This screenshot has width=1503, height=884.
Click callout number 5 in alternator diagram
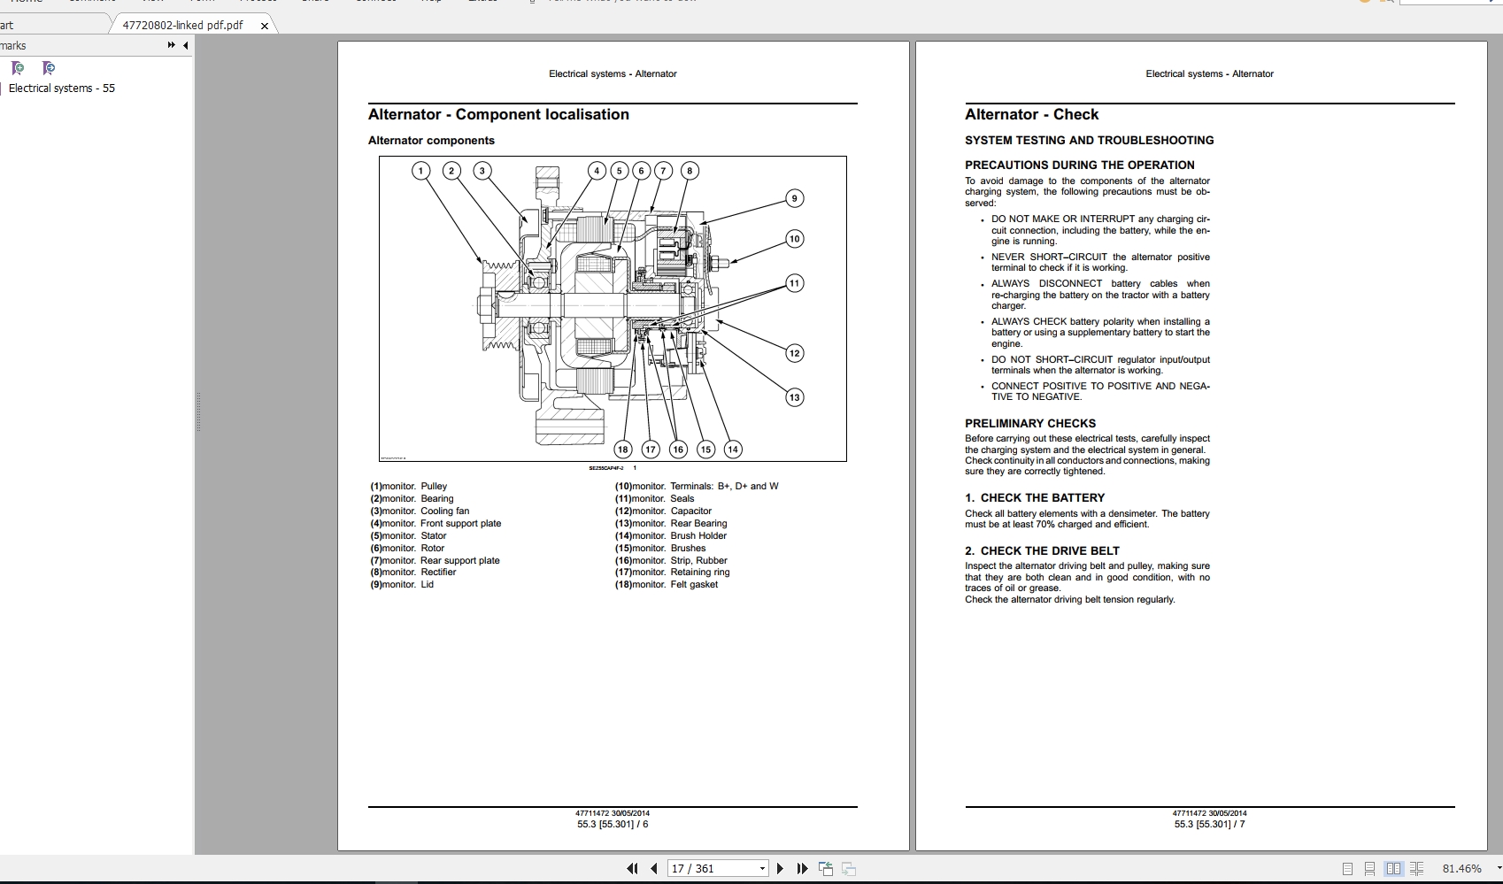619,171
